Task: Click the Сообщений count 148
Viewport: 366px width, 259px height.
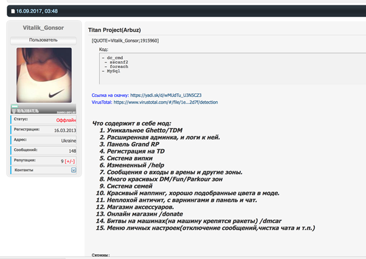Action: (x=72, y=151)
